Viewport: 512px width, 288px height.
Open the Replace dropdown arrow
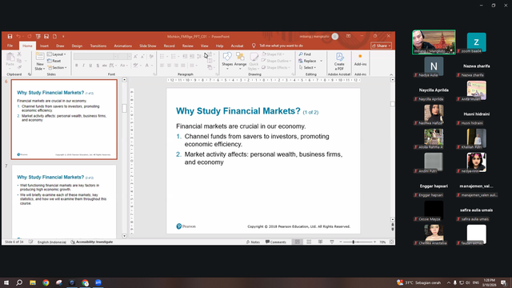pos(322,61)
